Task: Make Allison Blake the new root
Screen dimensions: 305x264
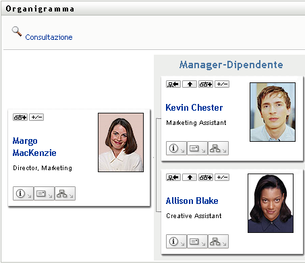Action: tap(173, 178)
